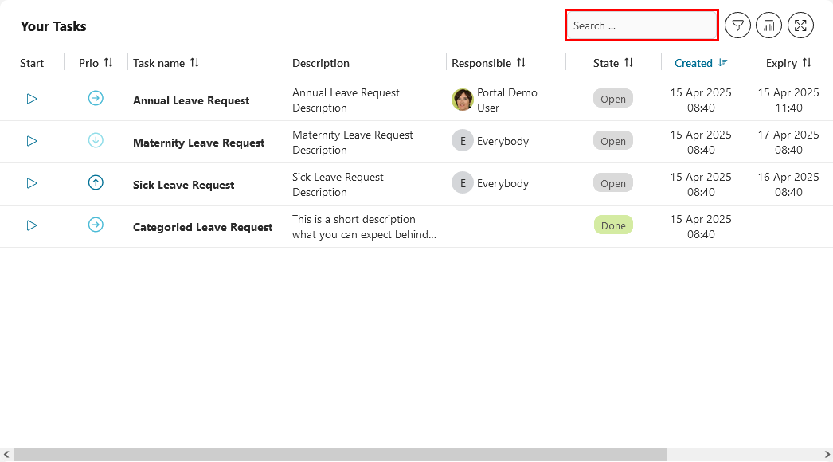Viewport: 833px width, 462px height.
Task: Open the filter options funnel icon
Action: click(x=737, y=25)
